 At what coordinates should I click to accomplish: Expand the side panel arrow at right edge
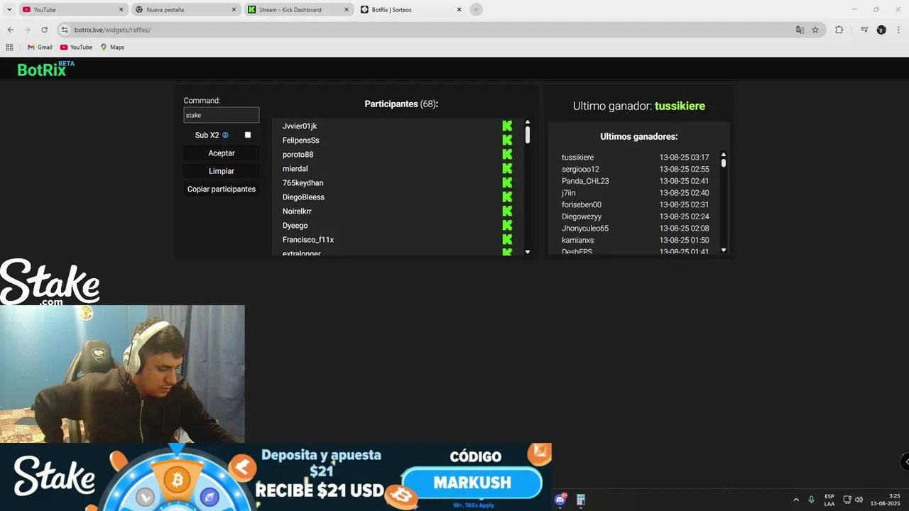(905, 461)
